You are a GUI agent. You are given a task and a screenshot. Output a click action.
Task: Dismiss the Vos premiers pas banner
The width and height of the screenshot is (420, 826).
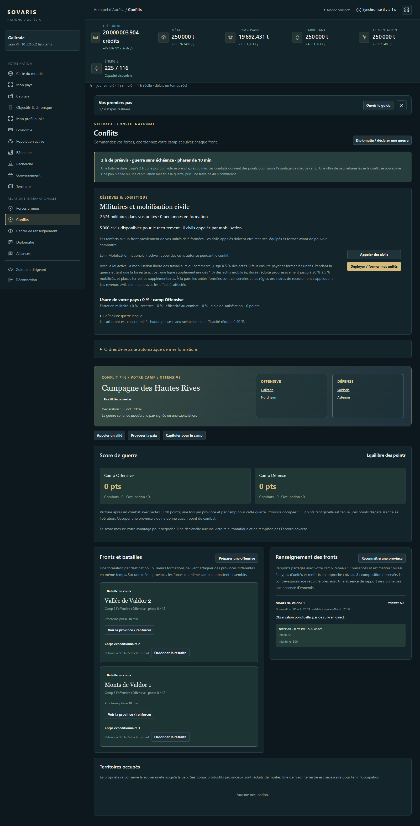click(401, 106)
